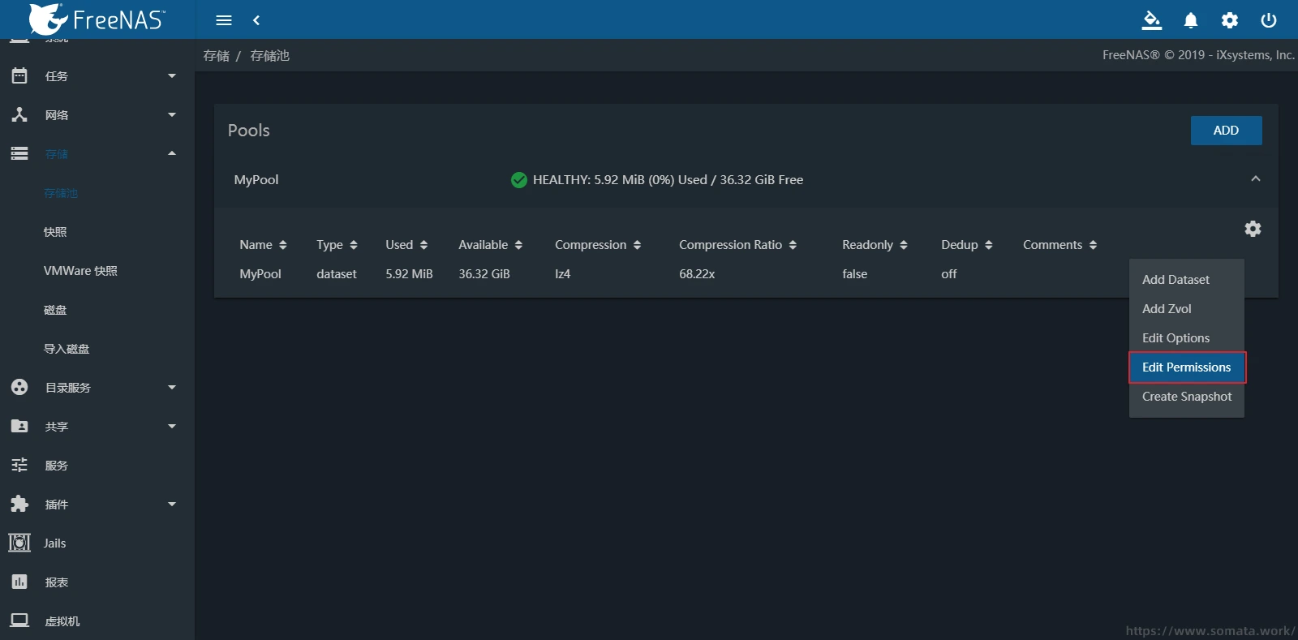Open VMWare 快照 in the sidebar

80,271
